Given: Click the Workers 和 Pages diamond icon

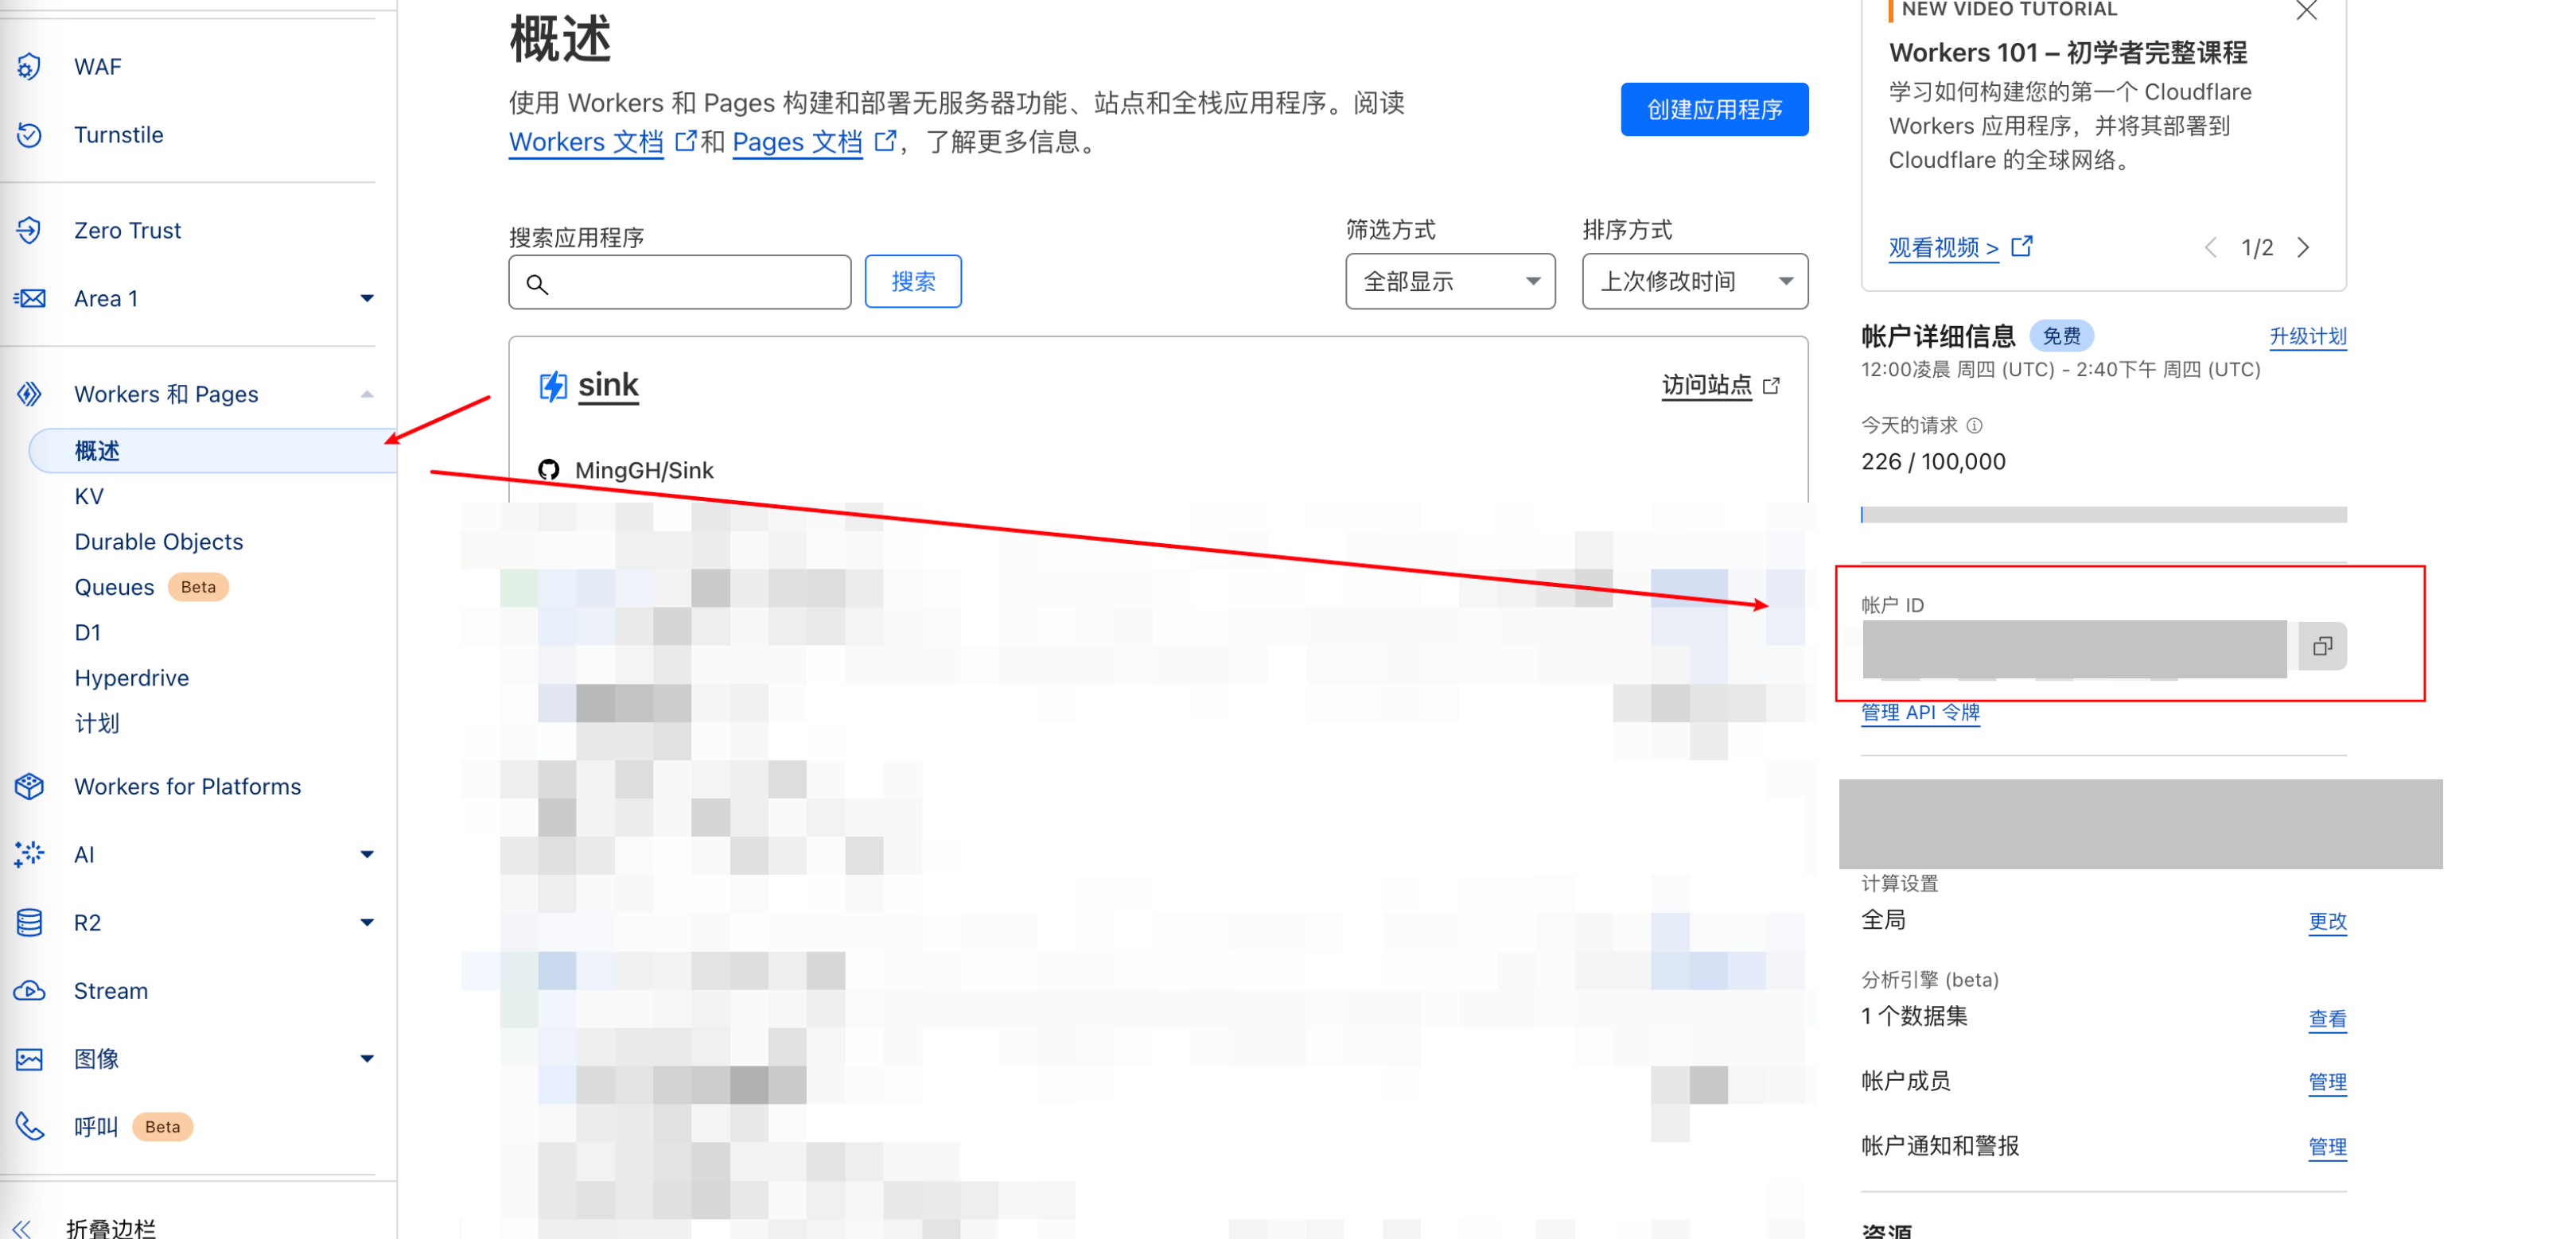Looking at the screenshot, I should click(x=29, y=394).
